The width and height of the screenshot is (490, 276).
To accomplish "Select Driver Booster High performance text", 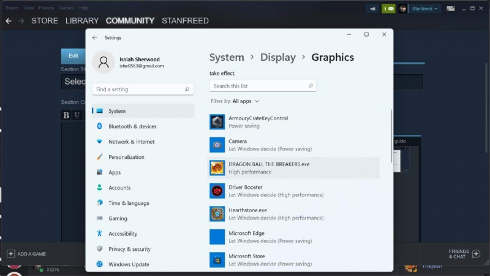I will click(276, 195).
